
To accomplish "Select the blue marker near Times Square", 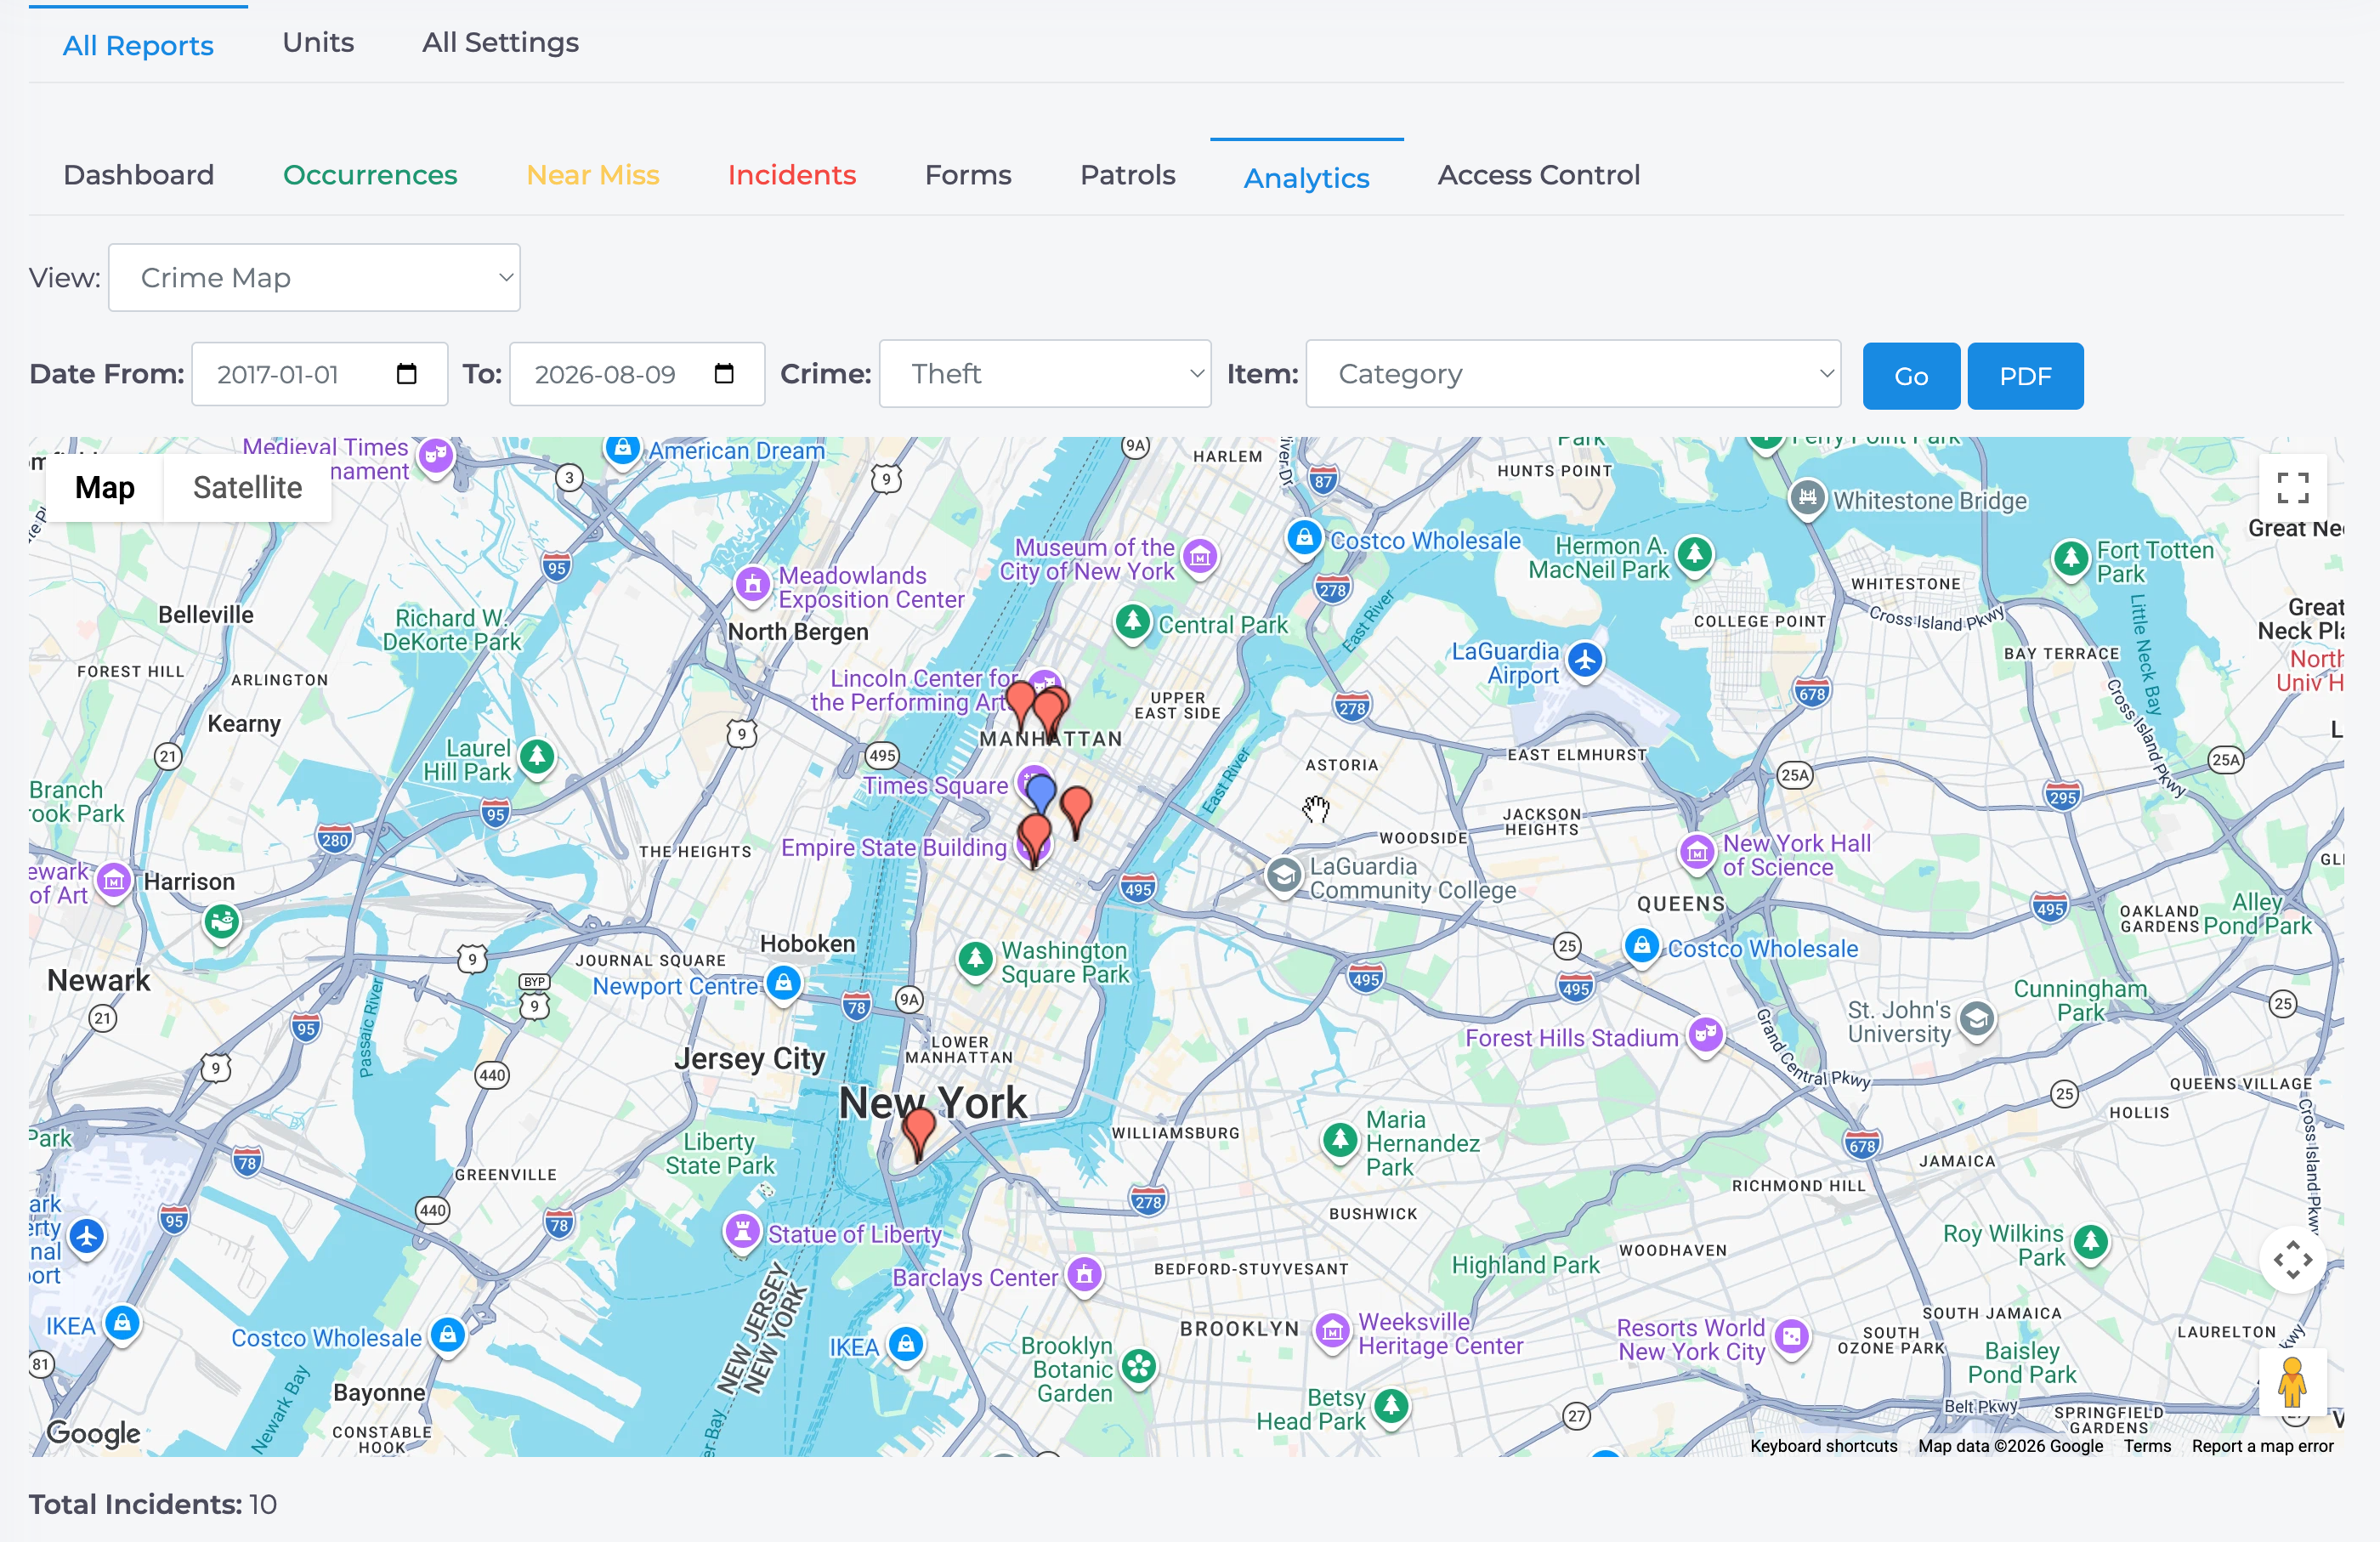I will pyautogui.click(x=1041, y=794).
